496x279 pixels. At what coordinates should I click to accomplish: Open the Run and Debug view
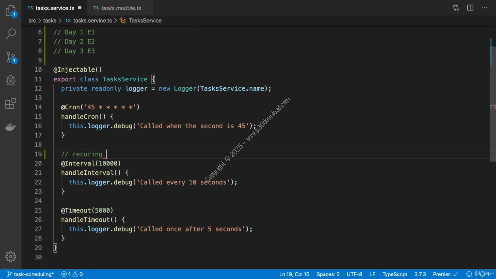tap(10, 80)
